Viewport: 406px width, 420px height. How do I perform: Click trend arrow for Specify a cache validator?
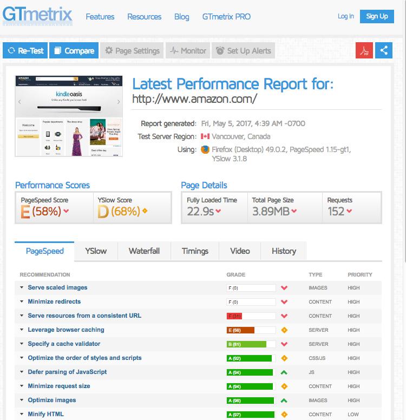tap(284, 344)
